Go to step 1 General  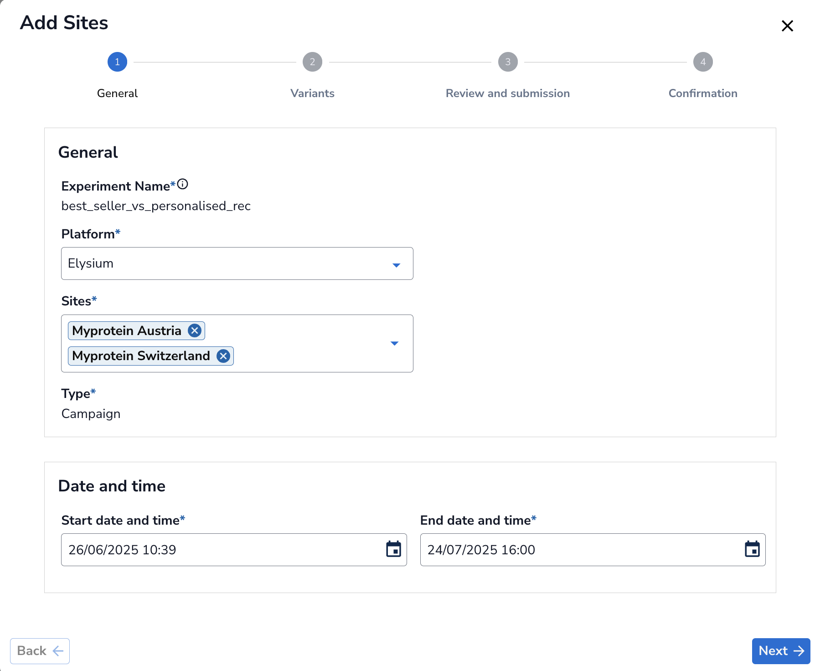[117, 62]
